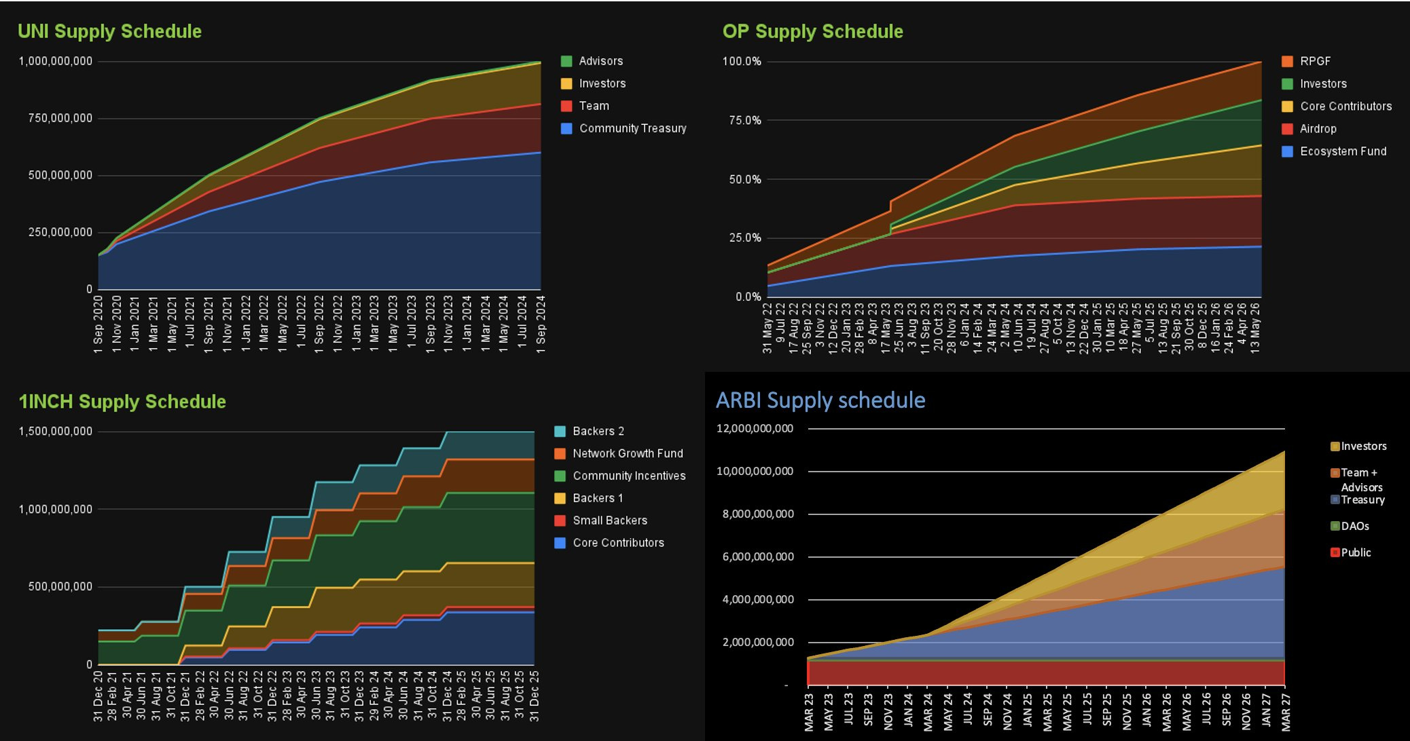The width and height of the screenshot is (1410, 741).
Task: Click the Team legend label in UNI chart
Action: [594, 106]
